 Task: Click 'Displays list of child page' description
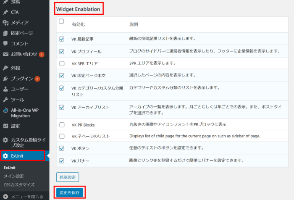[x=195, y=136]
